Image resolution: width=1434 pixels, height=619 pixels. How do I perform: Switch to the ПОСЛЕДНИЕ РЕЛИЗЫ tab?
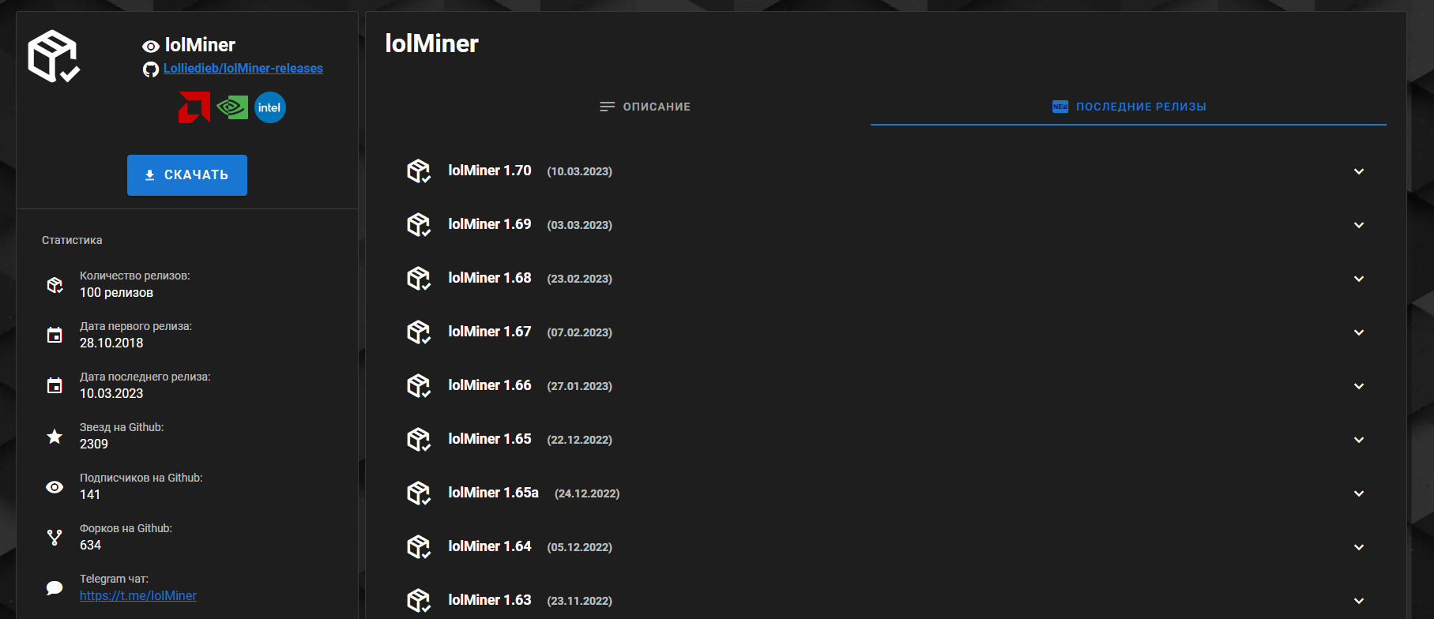(x=1128, y=107)
